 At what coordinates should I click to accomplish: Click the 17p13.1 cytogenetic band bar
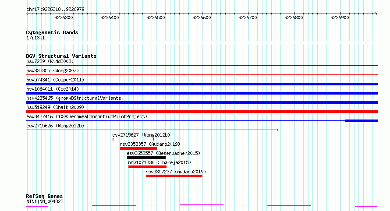(x=202, y=42)
